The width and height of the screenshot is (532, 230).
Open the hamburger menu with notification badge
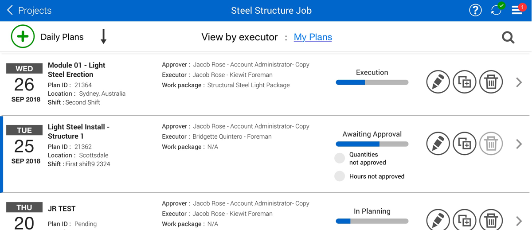(x=517, y=10)
